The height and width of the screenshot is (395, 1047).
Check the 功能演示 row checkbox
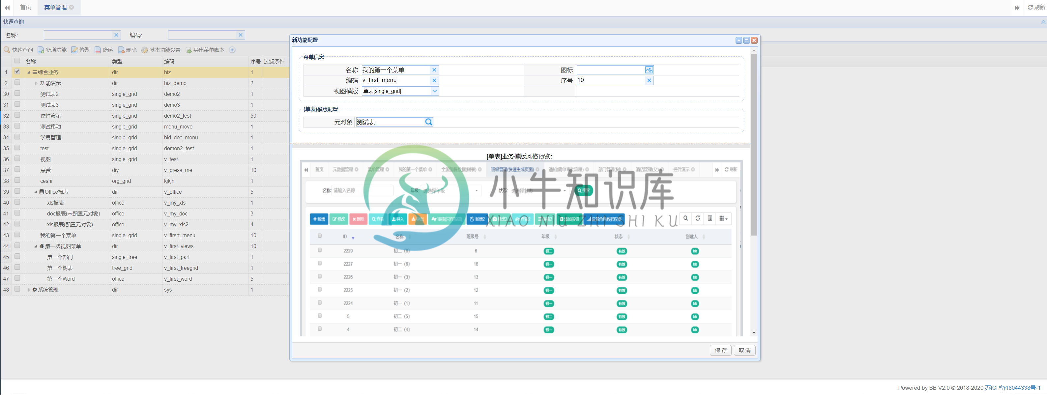17,82
